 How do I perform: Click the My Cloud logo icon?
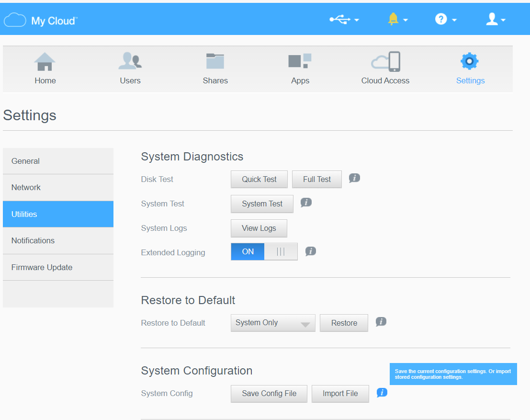pos(15,20)
